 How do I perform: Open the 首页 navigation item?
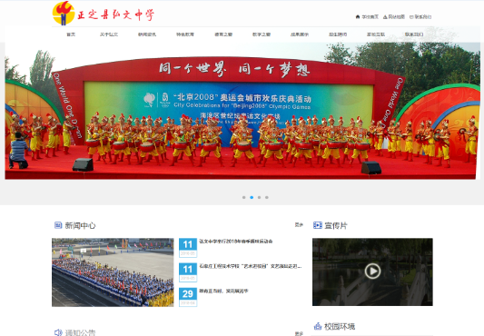[x=71, y=35]
